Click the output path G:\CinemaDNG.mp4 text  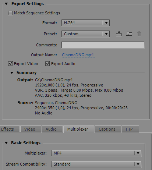pyautogui.click(x=54, y=80)
